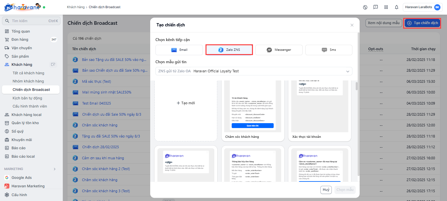Click the template list vertical scrollbar
The width and height of the screenshot is (447, 201).
coord(357,86)
